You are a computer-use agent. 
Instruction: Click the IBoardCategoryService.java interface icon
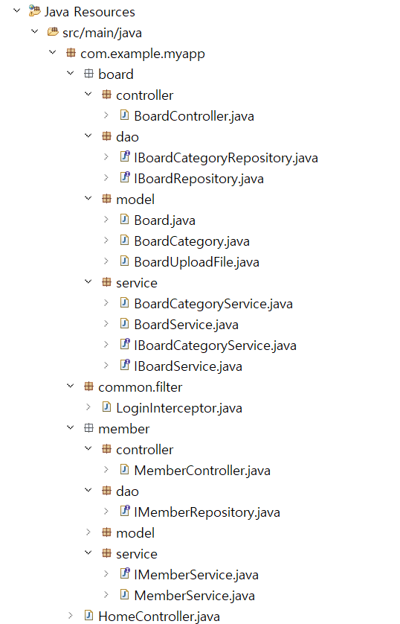coord(125,344)
